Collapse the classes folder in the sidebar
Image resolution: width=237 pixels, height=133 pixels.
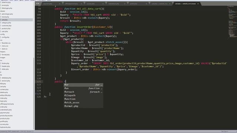point(3,11)
